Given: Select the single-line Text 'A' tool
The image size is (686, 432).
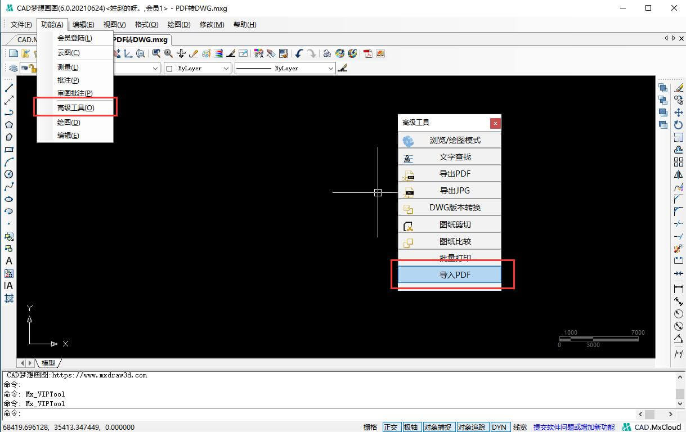Looking at the screenshot, I should tap(9, 261).
